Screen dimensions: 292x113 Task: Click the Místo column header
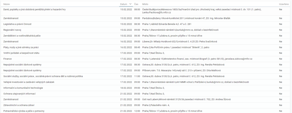pos(145,4)
